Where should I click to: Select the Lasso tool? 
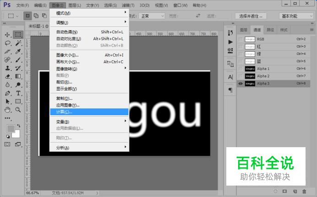[7, 43]
